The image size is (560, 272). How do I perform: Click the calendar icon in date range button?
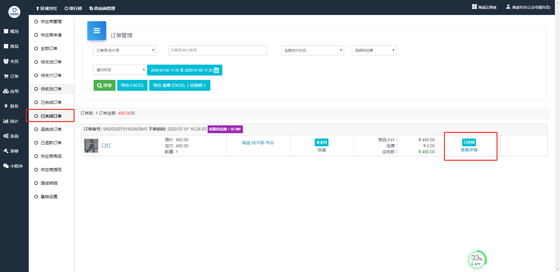click(216, 70)
